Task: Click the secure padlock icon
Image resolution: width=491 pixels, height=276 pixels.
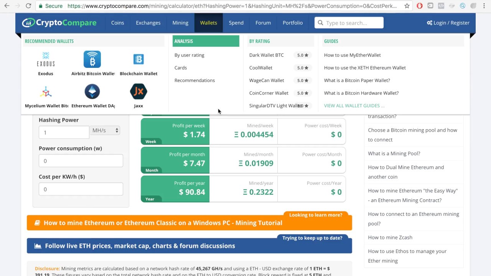Action: pos(41,6)
